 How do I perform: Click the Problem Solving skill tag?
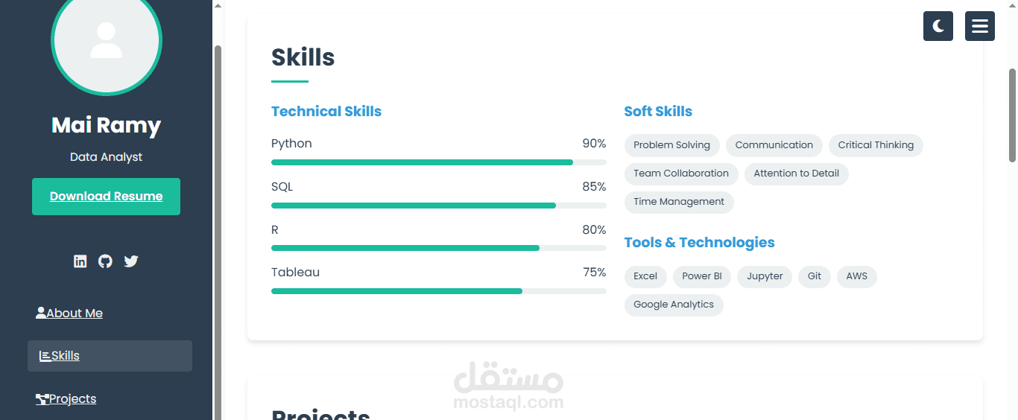coord(671,145)
